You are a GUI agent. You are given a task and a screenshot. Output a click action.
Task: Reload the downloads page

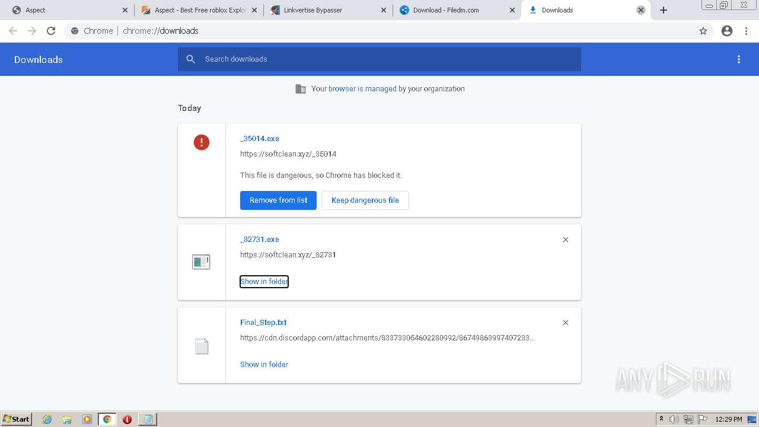click(51, 31)
